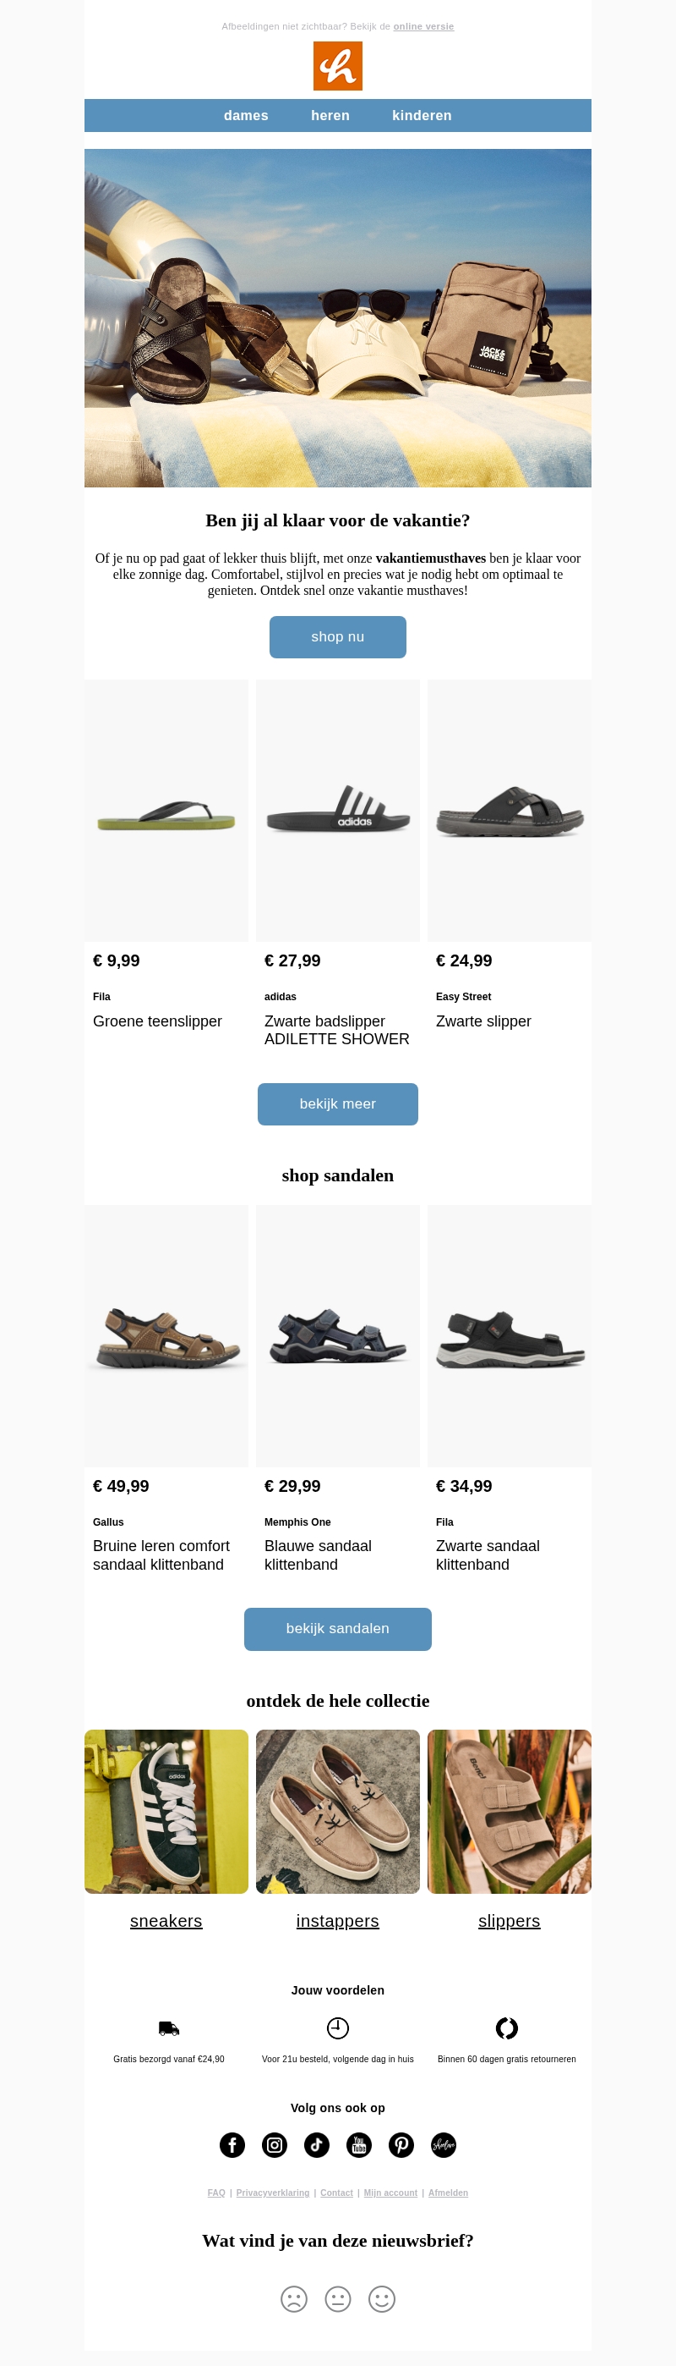Select the dames menu item
This screenshot has width=676, height=2366.
[246, 116]
